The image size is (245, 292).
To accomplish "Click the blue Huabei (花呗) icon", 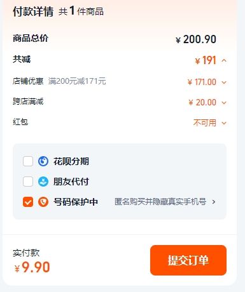I will 43,161.
